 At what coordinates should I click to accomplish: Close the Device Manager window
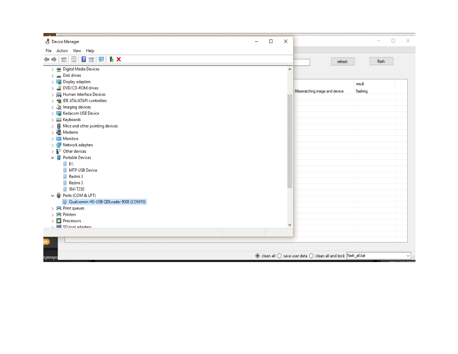point(286,42)
